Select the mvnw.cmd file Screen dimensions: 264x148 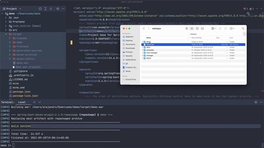tap(17, 88)
